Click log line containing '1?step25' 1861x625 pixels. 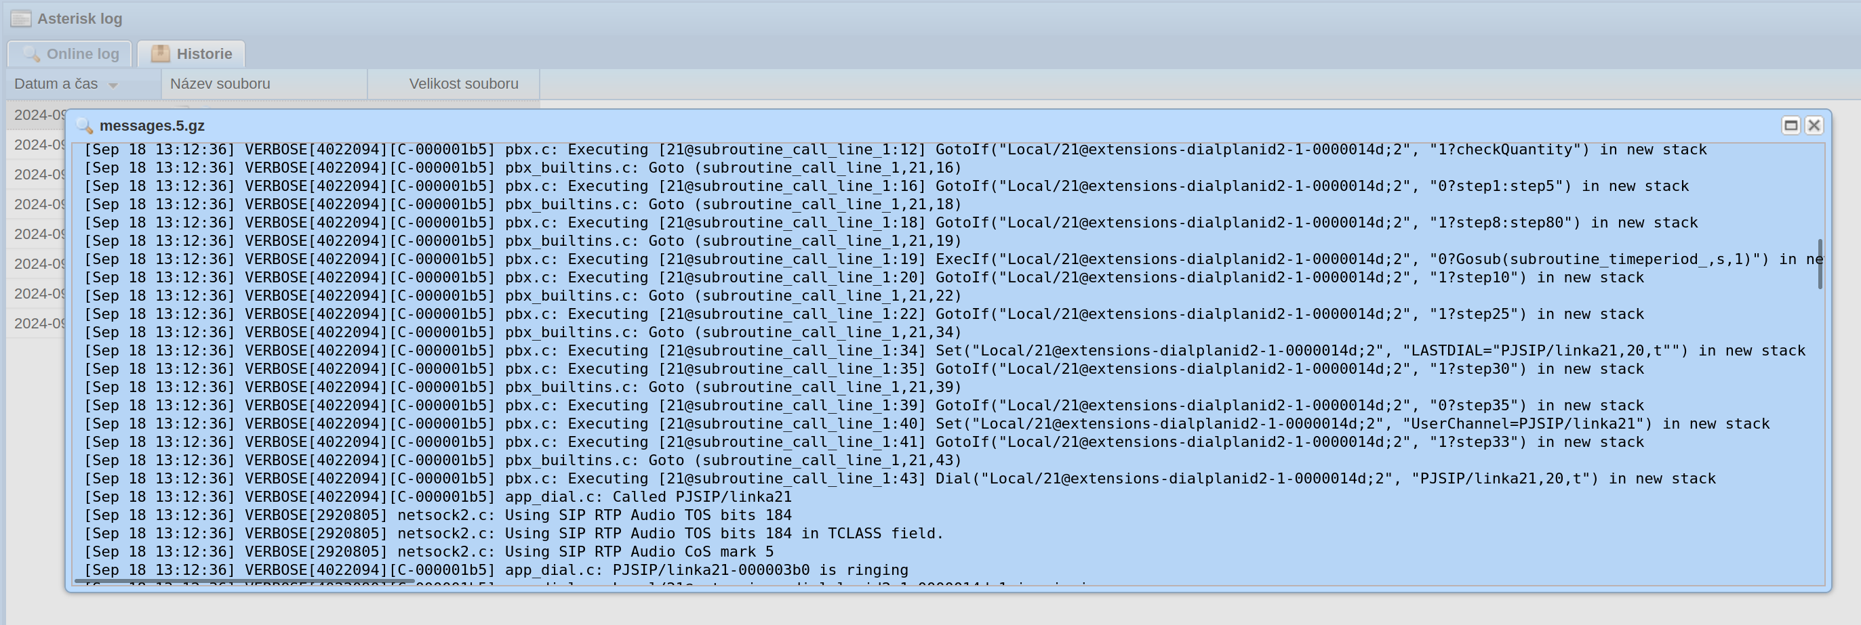tap(864, 314)
